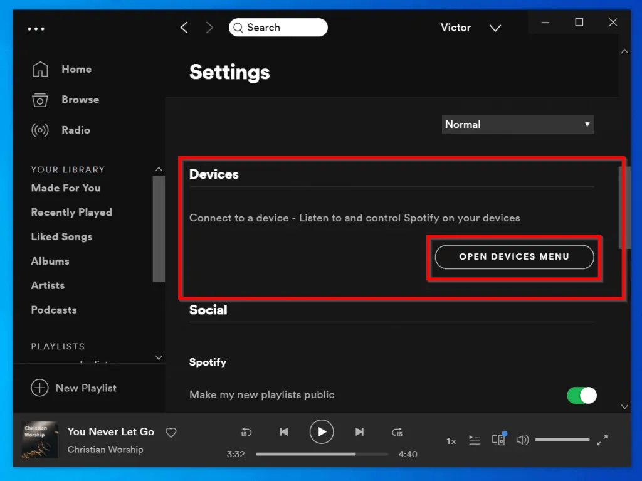Like the song using the heart icon

[171, 432]
